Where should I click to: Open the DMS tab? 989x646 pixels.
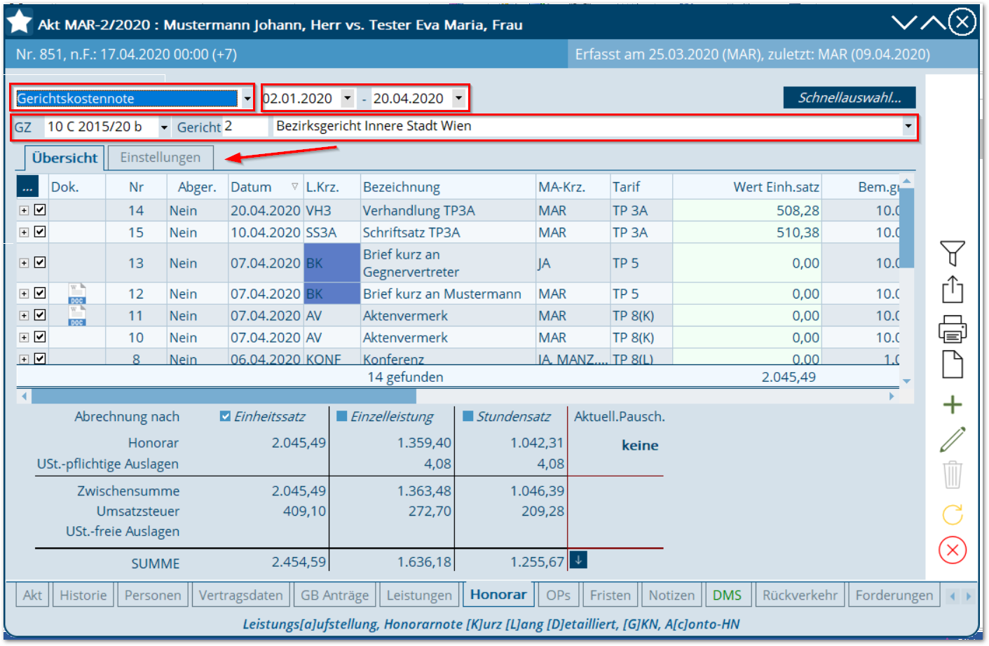tap(727, 595)
